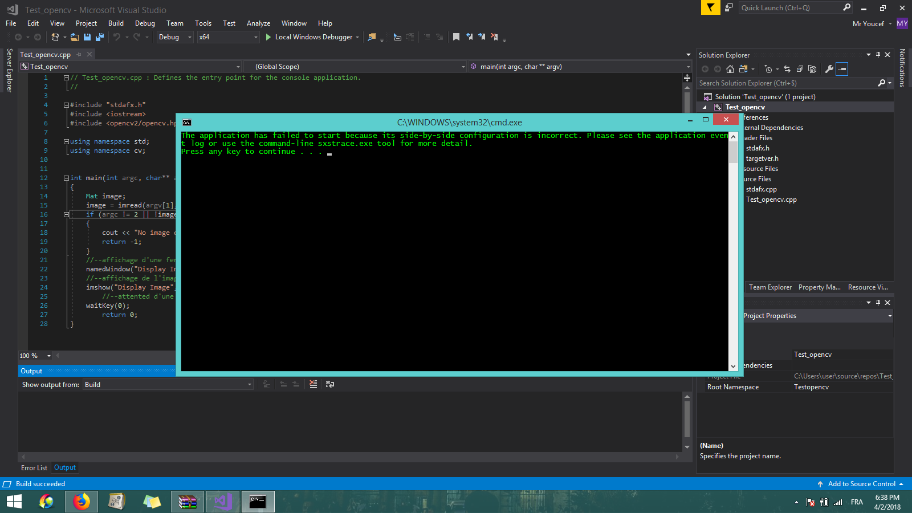Viewport: 912px width, 513px height.
Task: Open the Local Windows Debugger dropdown arrow
Action: coord(357,37)
